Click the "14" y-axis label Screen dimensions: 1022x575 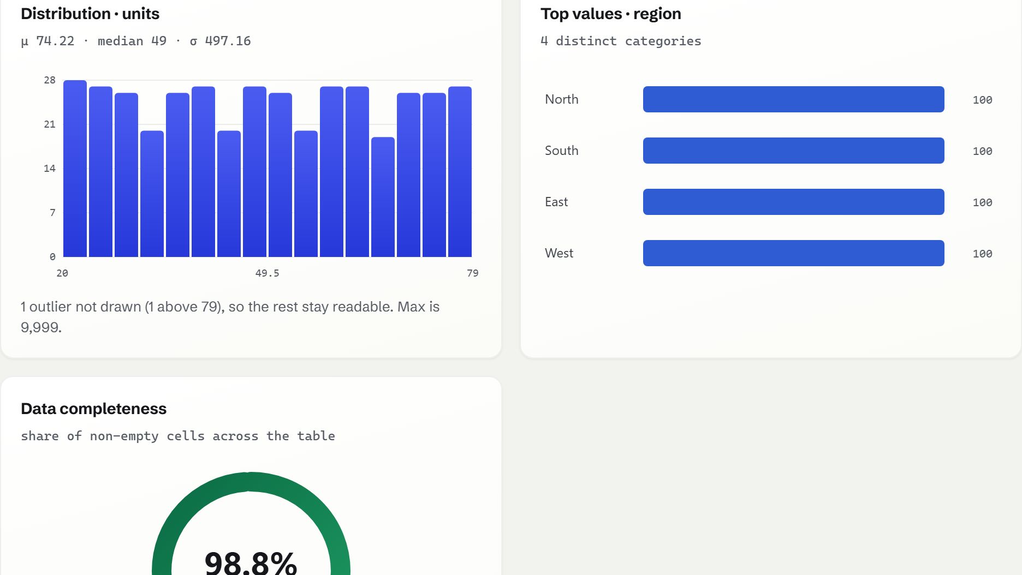click(x=50, y=169)
